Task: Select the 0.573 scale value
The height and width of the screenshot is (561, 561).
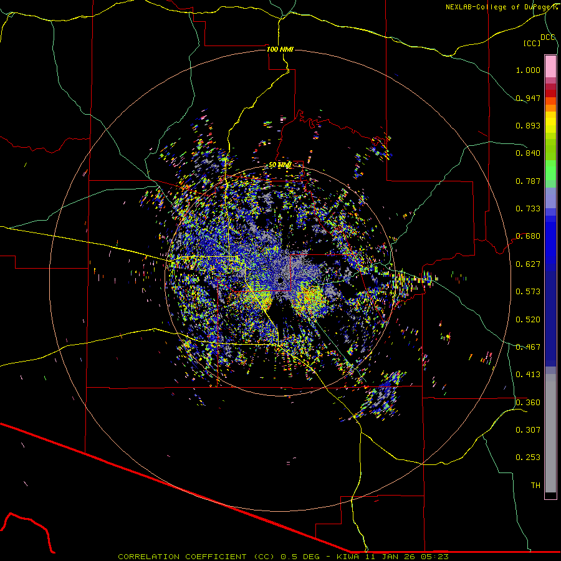Action: pos(528,292)
